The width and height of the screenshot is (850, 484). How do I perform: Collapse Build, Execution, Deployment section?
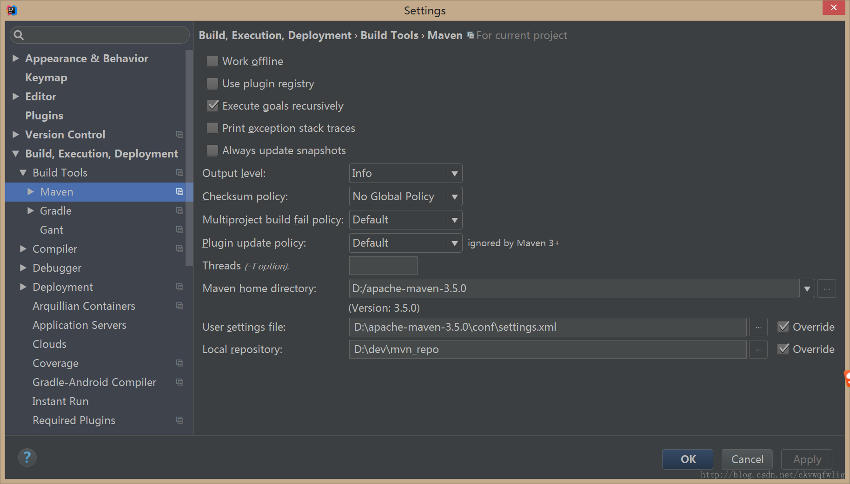click(x=16, y=154)
